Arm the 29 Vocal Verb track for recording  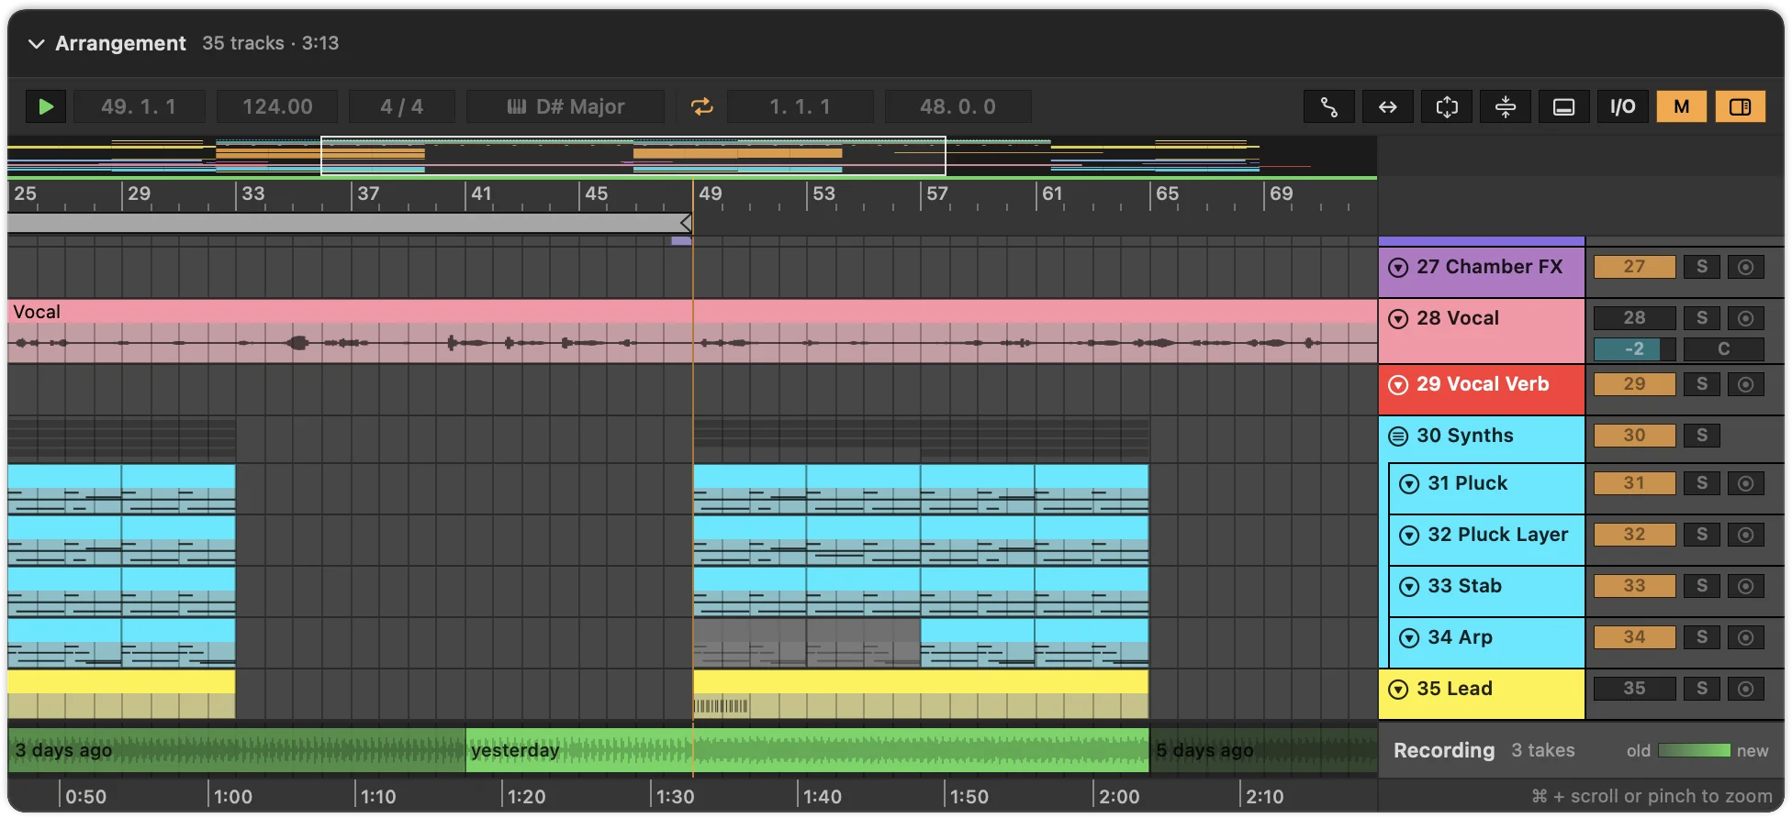point(1746,384)
